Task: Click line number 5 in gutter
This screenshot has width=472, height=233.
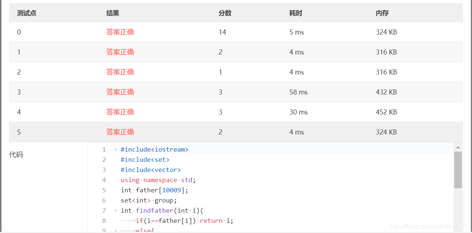Action: pos(104,190)
